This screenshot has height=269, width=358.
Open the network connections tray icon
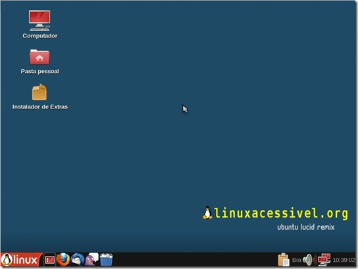click(x=324, y=260)
